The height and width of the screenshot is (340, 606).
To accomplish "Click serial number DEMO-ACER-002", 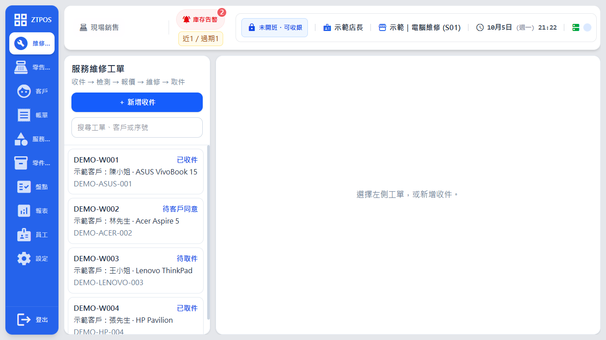I will tap(103, 233).
